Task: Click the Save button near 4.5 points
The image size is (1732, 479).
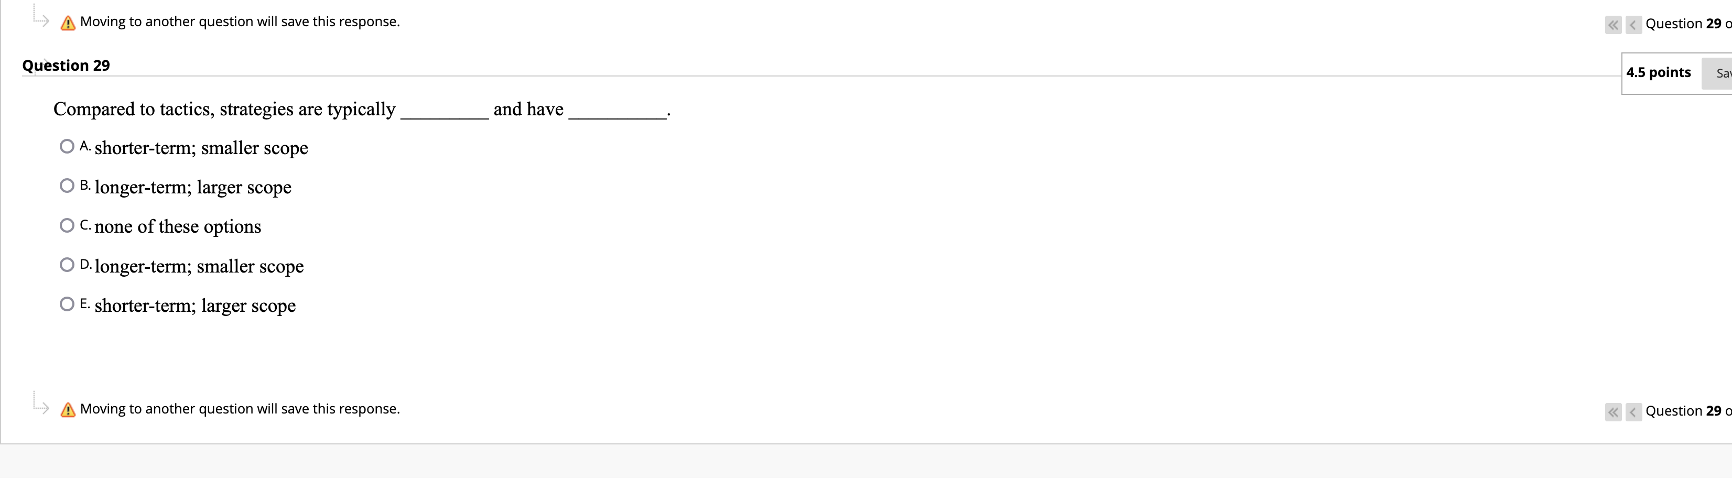Action: 1720,73
